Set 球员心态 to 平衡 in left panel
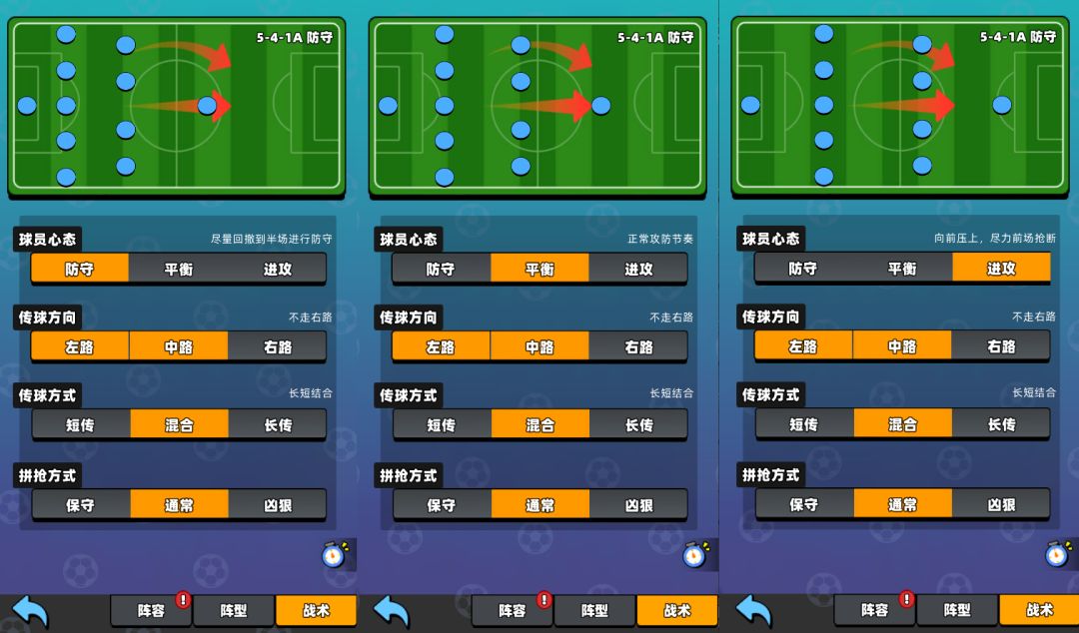Viewport: 1079px width, 633px height. (x=179, y=269)
